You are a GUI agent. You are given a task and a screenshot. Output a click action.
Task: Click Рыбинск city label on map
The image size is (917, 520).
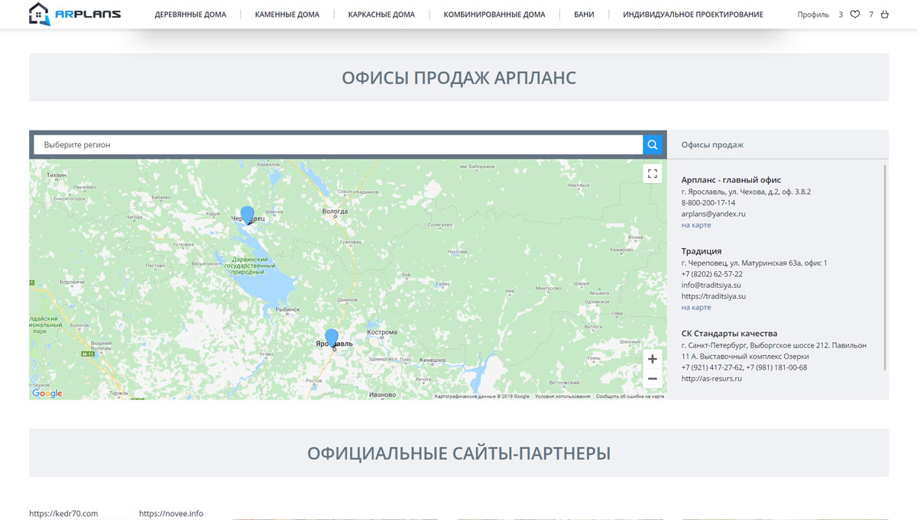click(x=287, y=309)
